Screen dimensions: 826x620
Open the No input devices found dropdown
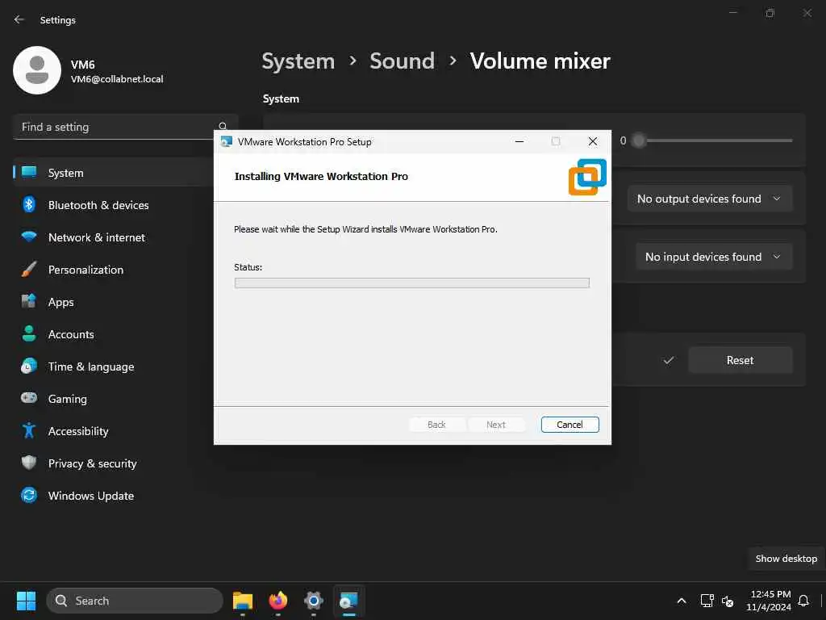pyautogui.click(x=713, y=257)
